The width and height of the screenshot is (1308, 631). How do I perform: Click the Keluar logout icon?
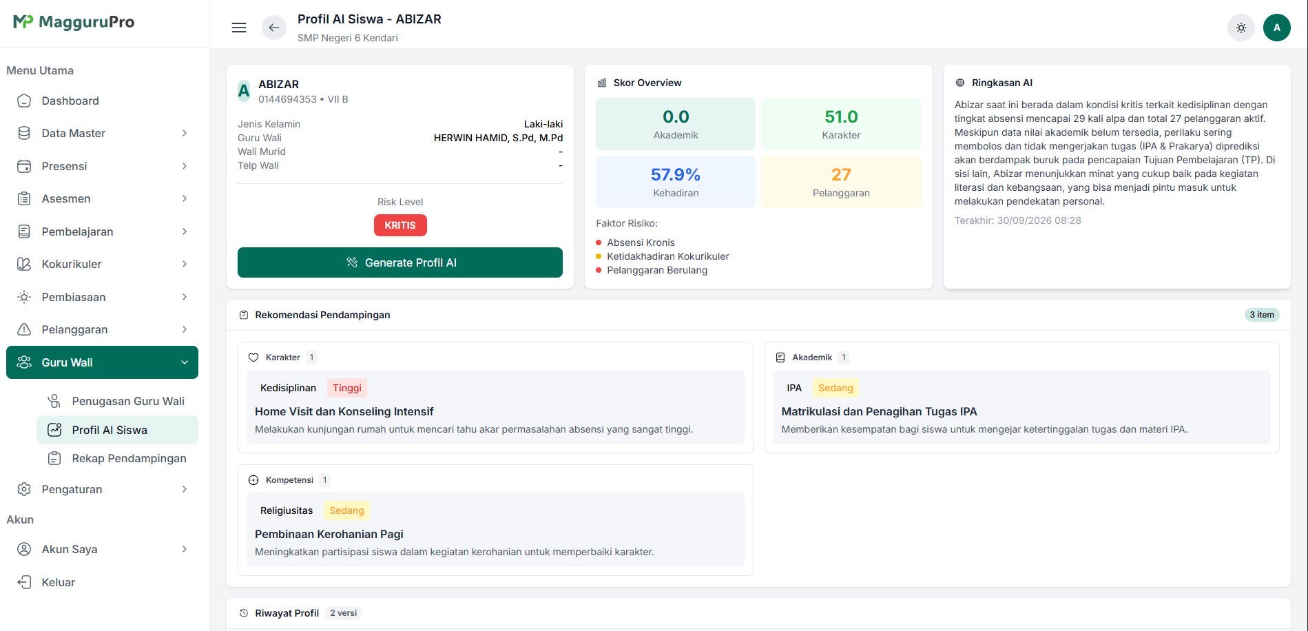[x=24, y=582]
